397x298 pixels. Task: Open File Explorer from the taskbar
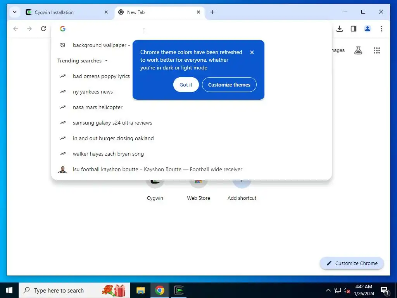pyautogui.click(x=140, y=290)
